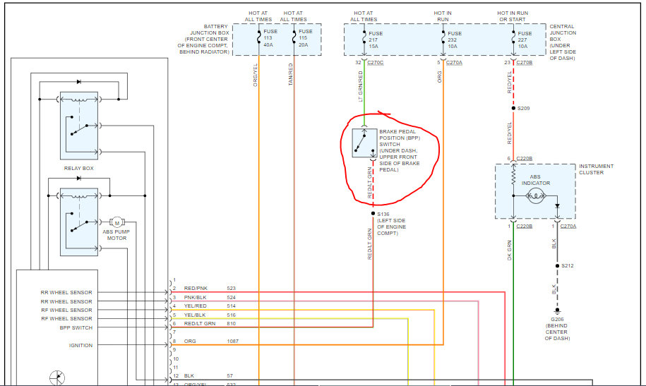Click the CENTRAL JUNCTION BOX label
The width and height of the screenshot is (646, 386).
(x=563, y=42)
